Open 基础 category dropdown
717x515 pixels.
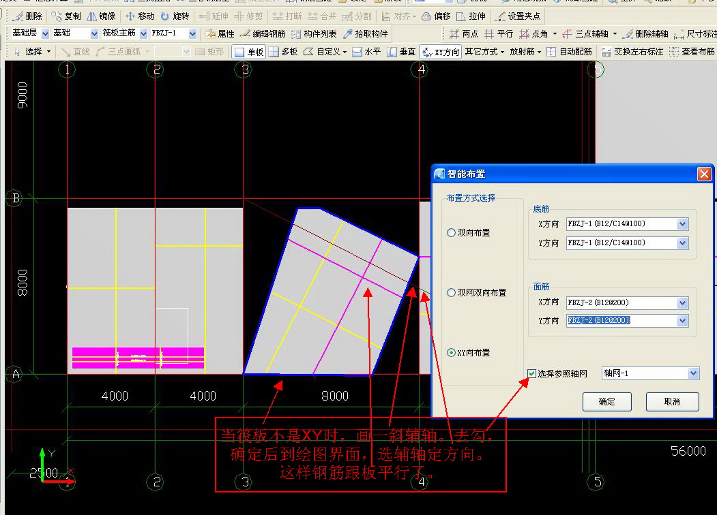(x=94, y=34)
